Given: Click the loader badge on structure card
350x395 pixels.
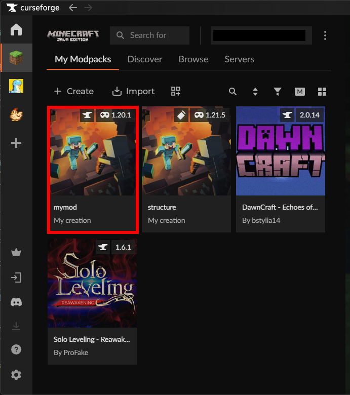Looking at the screenshot, I should (181, 115).
